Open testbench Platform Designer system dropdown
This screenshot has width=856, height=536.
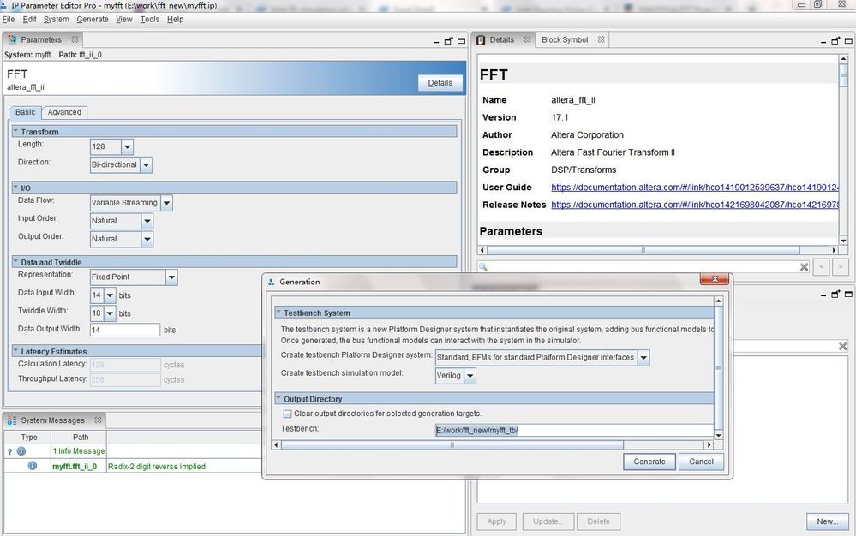(x=643, y=358)
